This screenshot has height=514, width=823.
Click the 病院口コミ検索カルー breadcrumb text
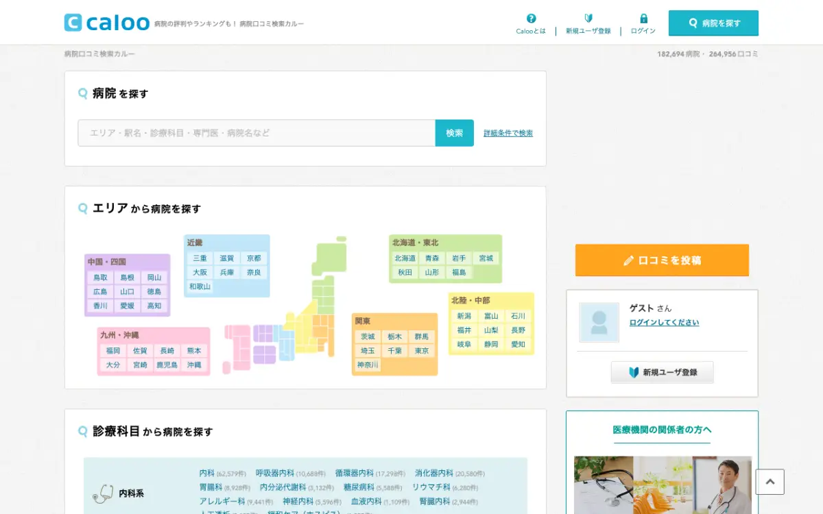[x=99, y=54]
